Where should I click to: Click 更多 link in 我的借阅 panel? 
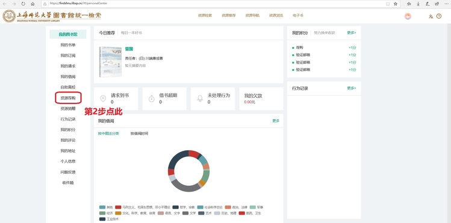tap(276, 121)
